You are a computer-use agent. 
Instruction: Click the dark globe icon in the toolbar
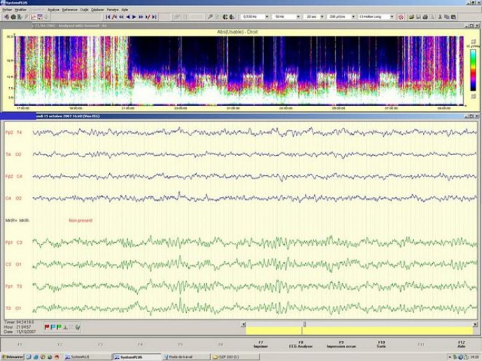point(13,17)
